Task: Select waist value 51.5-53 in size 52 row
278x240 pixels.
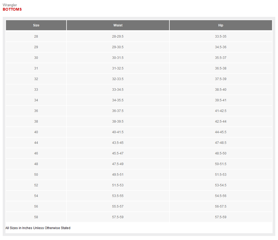Action: pos(118,186)
